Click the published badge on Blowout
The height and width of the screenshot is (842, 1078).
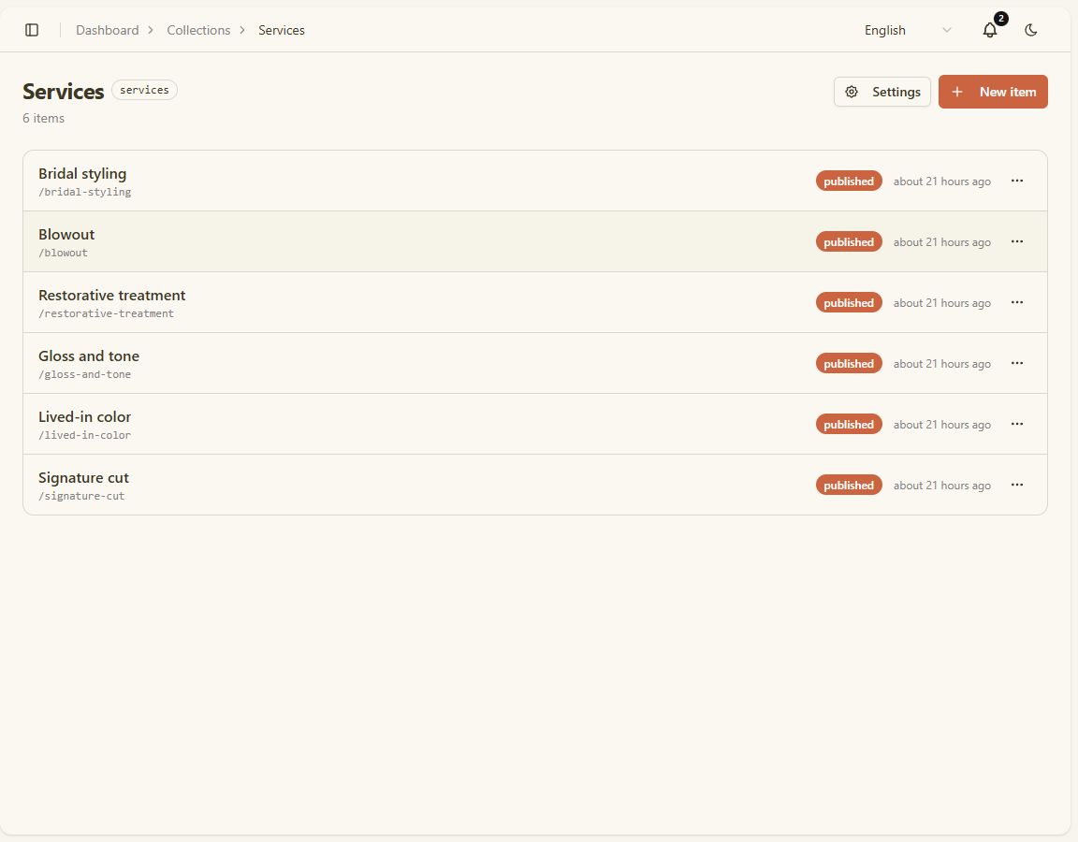(x=849, y=242)
